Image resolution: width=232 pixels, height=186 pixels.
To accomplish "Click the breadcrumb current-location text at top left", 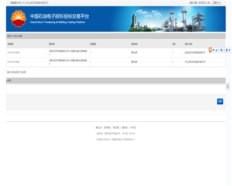I will pyautogui.click(x=29, y=3).
